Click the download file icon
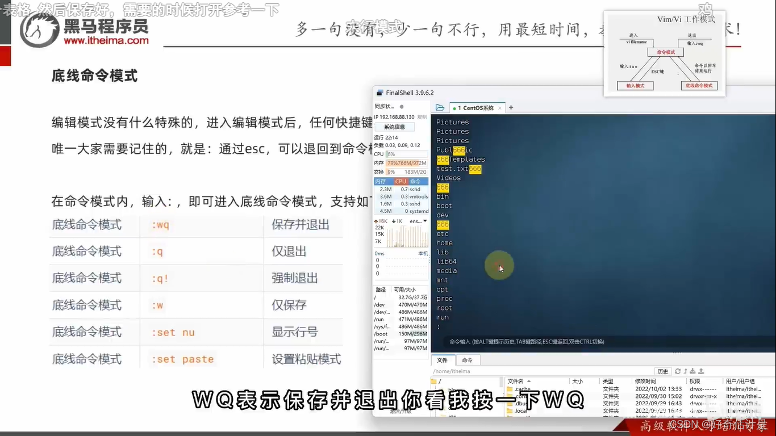This screenshot has width=776, height=436. tap(693, 371)
